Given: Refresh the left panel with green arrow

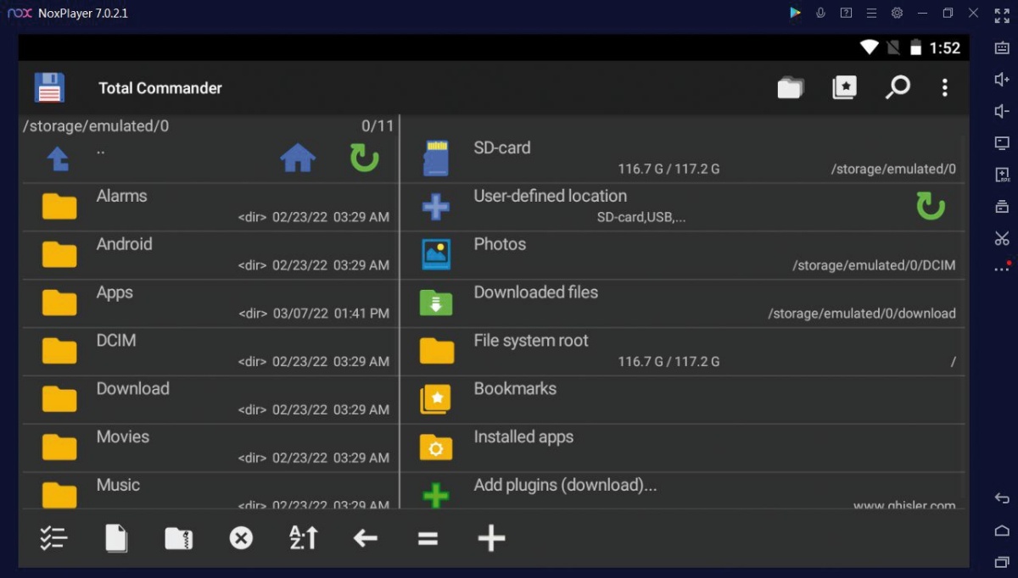Looking at the screenshot, I should point(365,158).
